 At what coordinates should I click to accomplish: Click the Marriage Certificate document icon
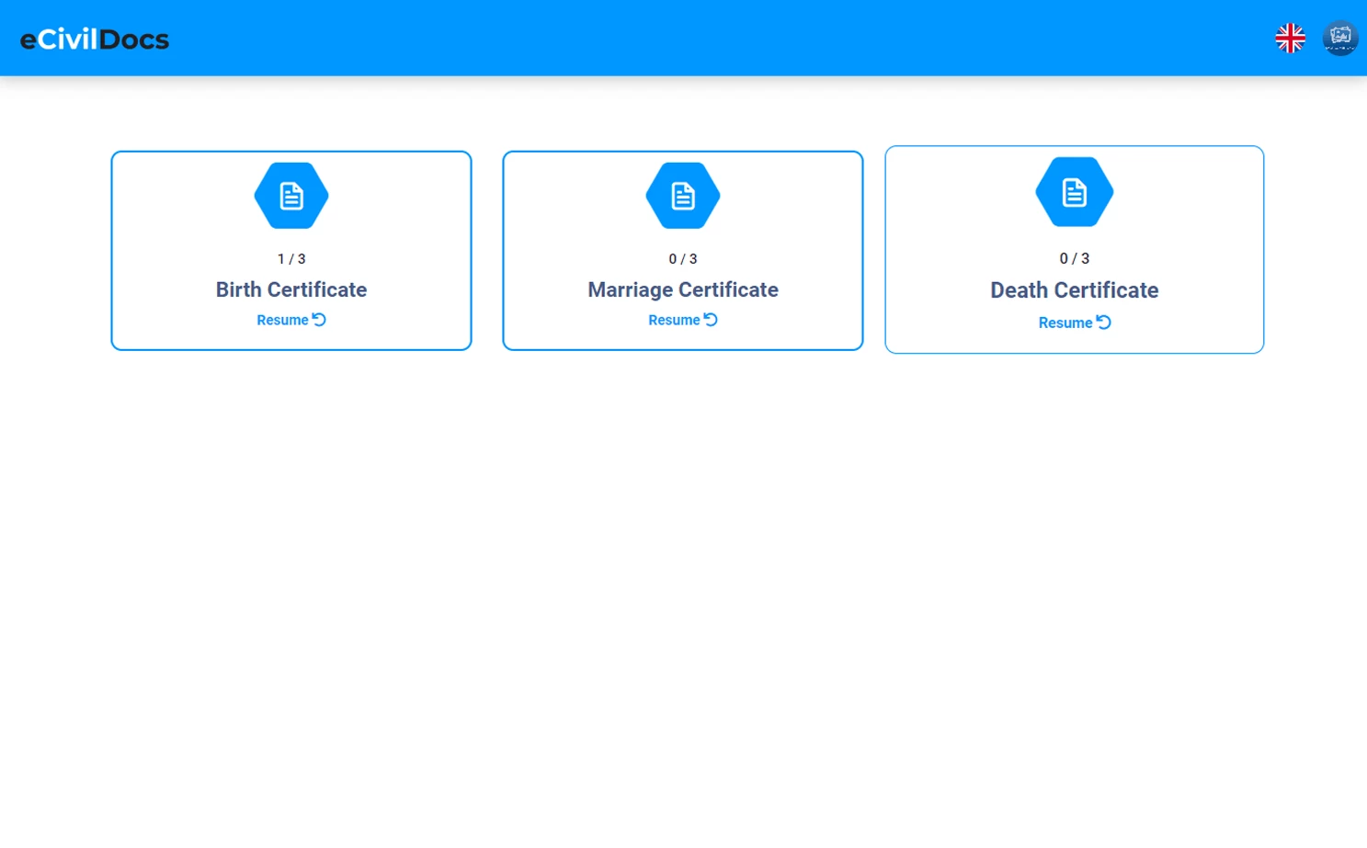coord(682,195)
